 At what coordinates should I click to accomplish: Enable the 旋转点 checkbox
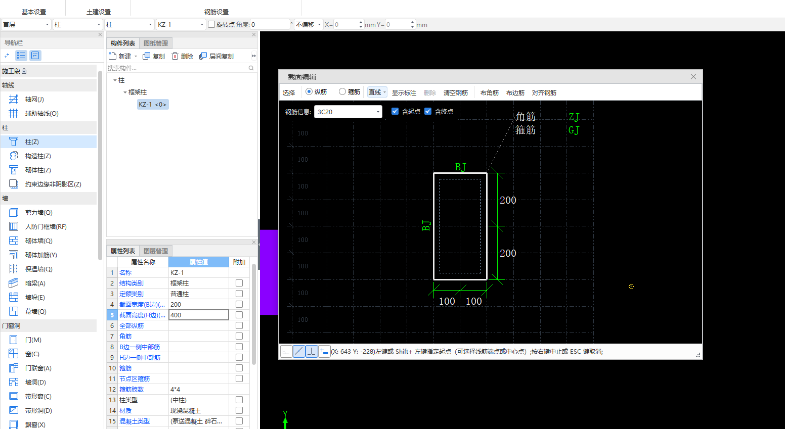[x=211, y=24]
